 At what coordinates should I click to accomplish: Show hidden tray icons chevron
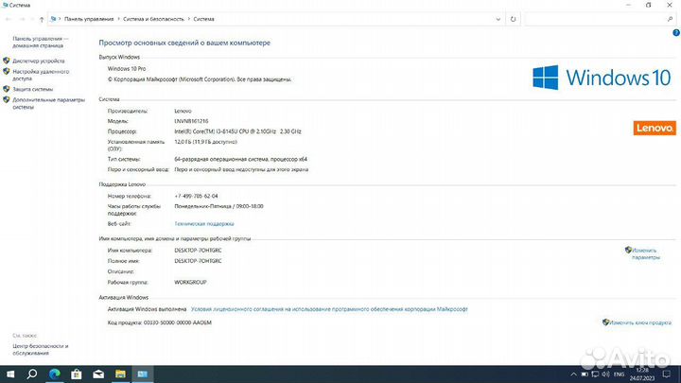coord(573,374)
